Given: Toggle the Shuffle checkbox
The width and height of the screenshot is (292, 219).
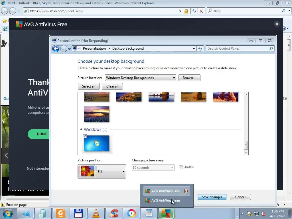Looking at the screenshot, I should (181, 167).
